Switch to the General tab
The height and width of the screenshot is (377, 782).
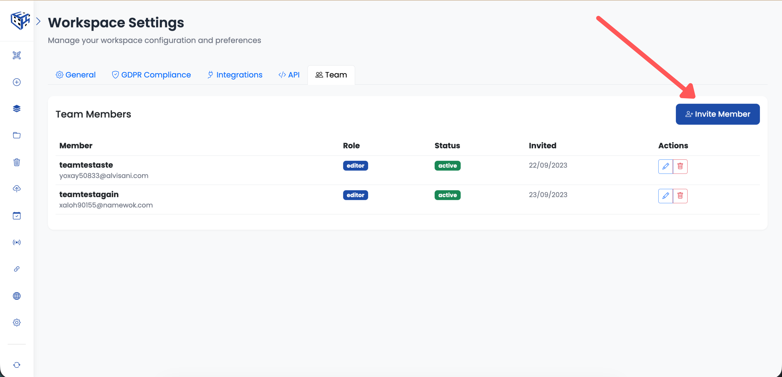pos(76,75)
